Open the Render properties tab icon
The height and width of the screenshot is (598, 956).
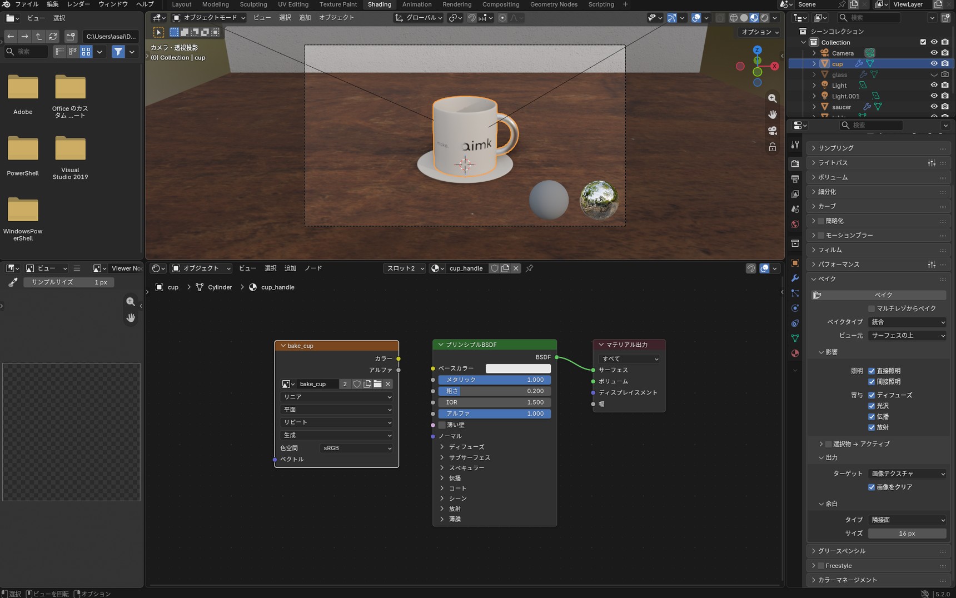point(795,163)
